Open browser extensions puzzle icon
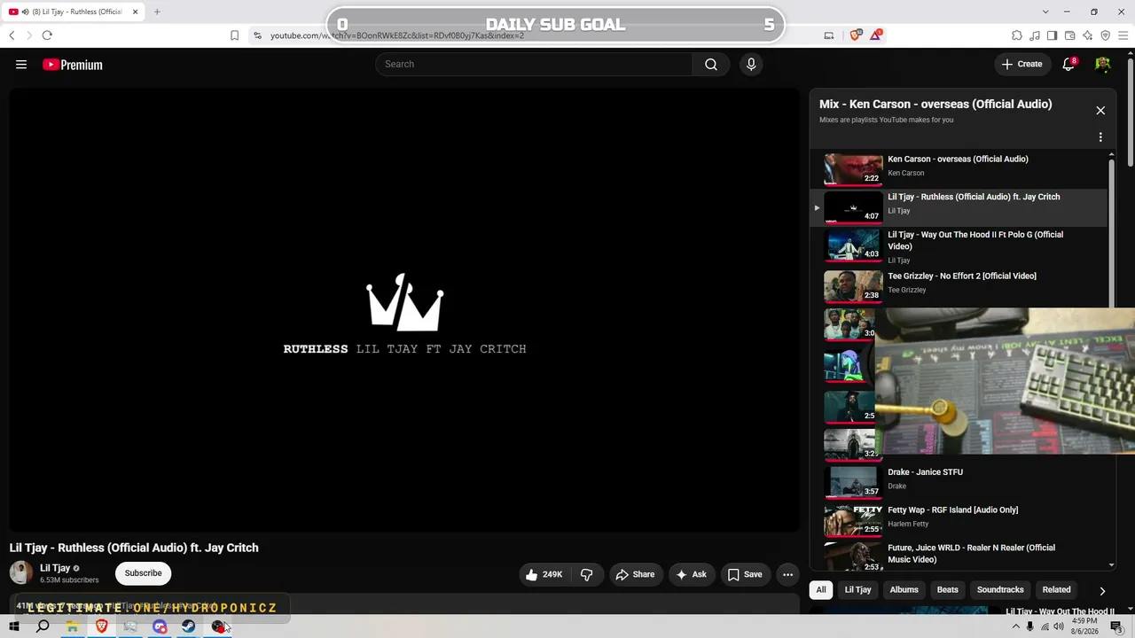The height and width of the screenshot is (638, 1135). [1017, 35]
